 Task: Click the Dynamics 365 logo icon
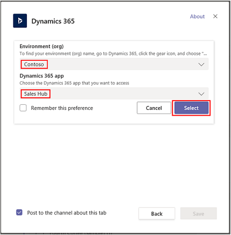click(20, 21)
